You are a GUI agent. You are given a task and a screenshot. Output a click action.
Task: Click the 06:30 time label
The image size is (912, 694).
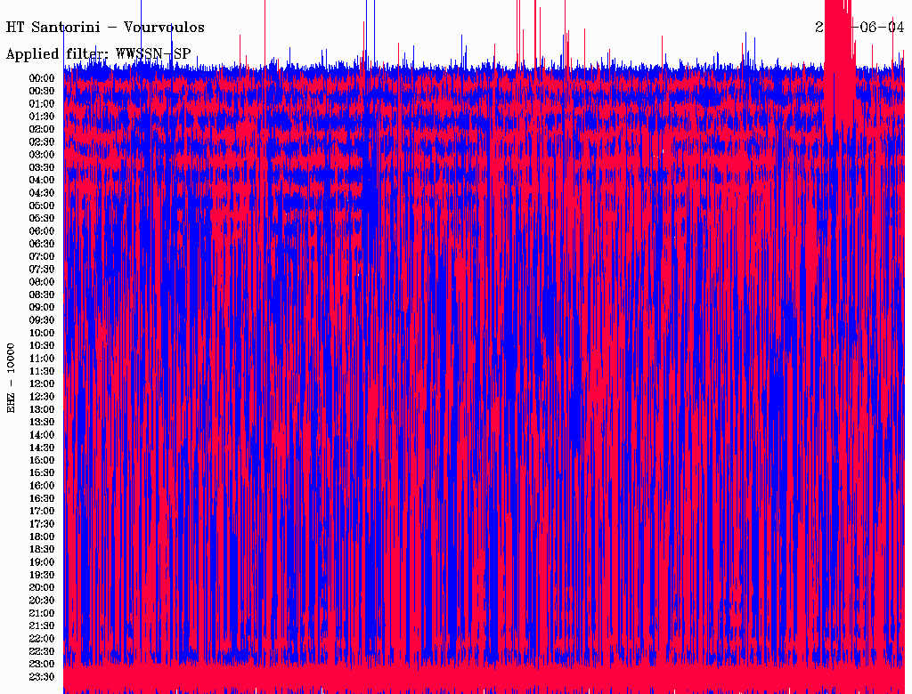(x=42, y=244)
